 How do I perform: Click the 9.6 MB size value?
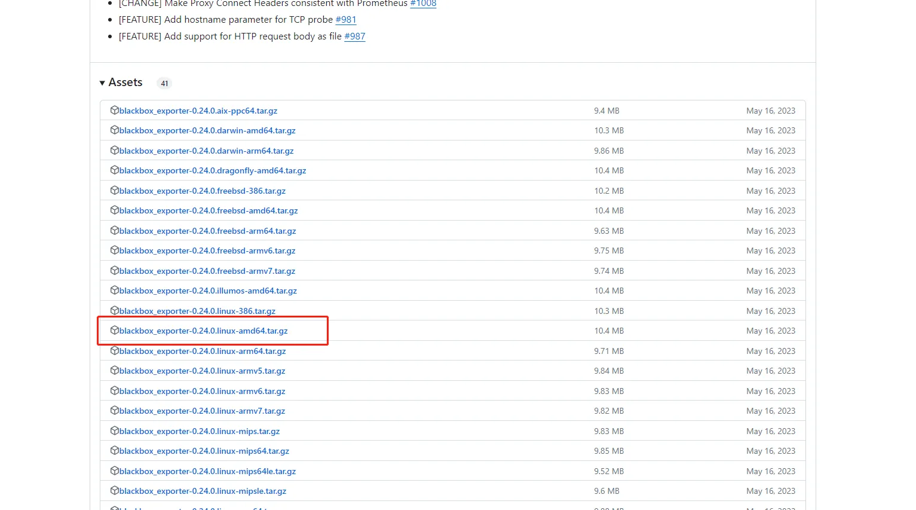[606, 491]
